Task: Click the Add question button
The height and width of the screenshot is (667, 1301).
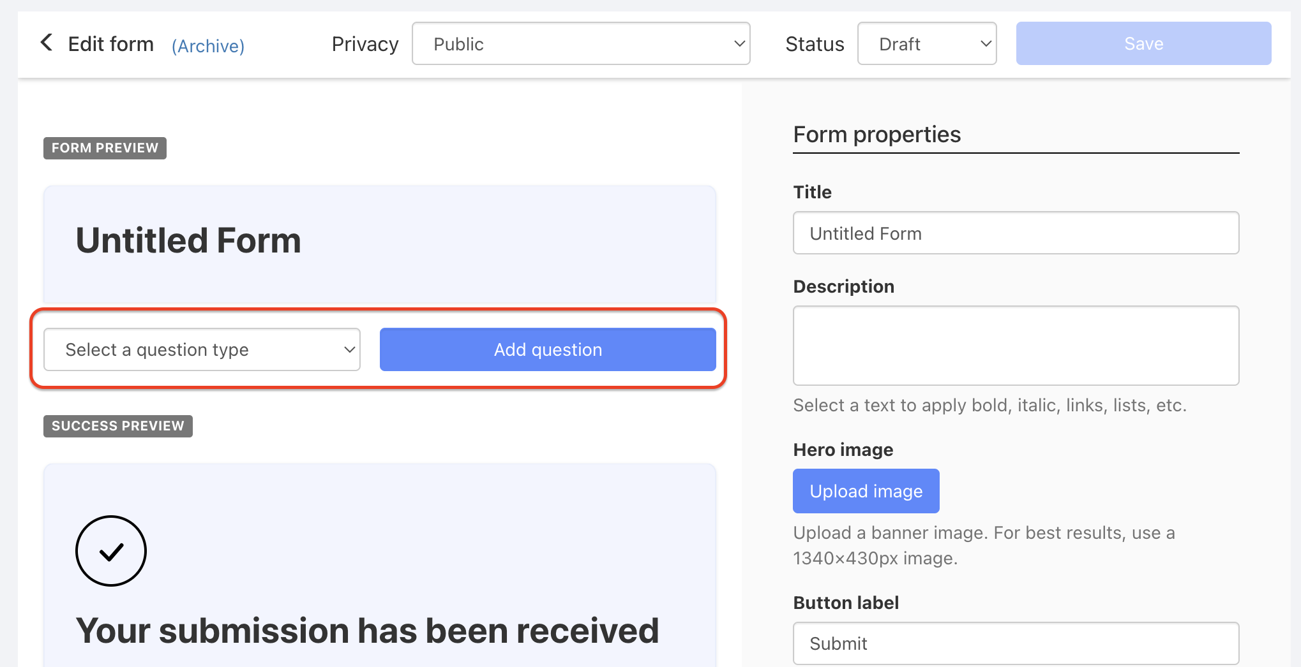Action: pos(548,349)
